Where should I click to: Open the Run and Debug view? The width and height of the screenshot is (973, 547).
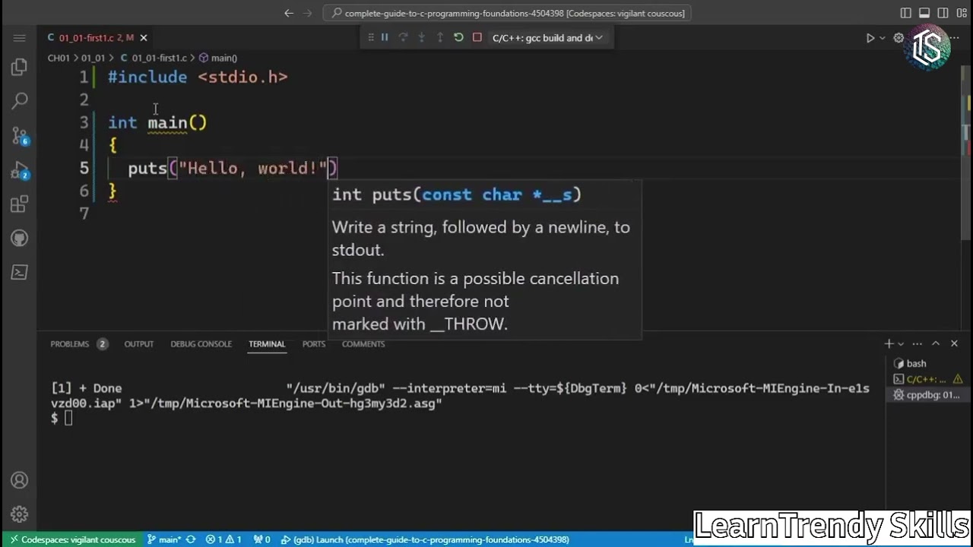20,170
